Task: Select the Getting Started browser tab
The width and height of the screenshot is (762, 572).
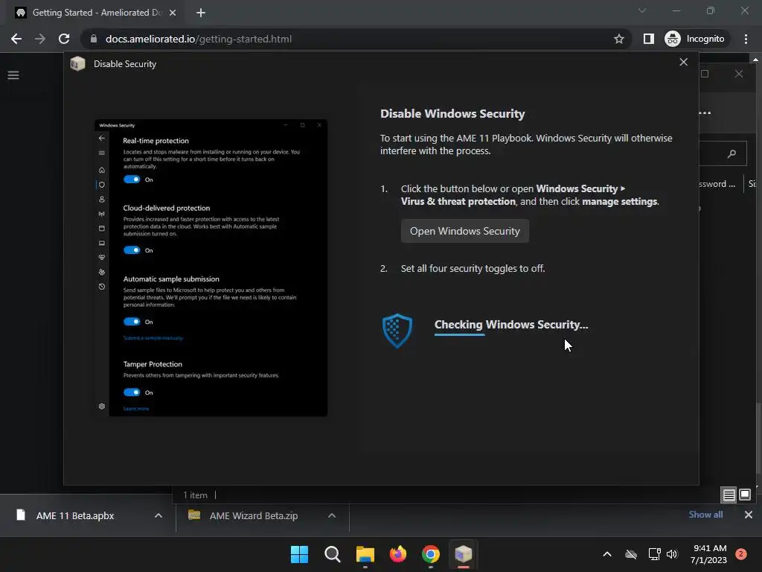Action: point(96,13)
